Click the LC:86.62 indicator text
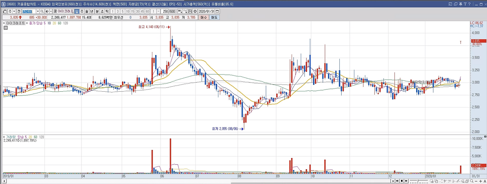 [477, 23]
